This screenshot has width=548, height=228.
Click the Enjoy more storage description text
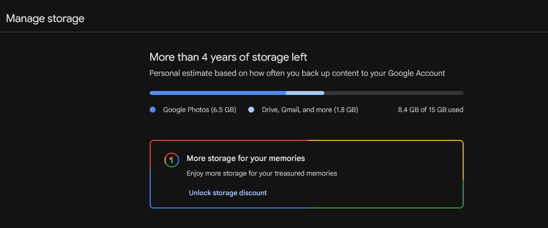(x=261, y=173)
